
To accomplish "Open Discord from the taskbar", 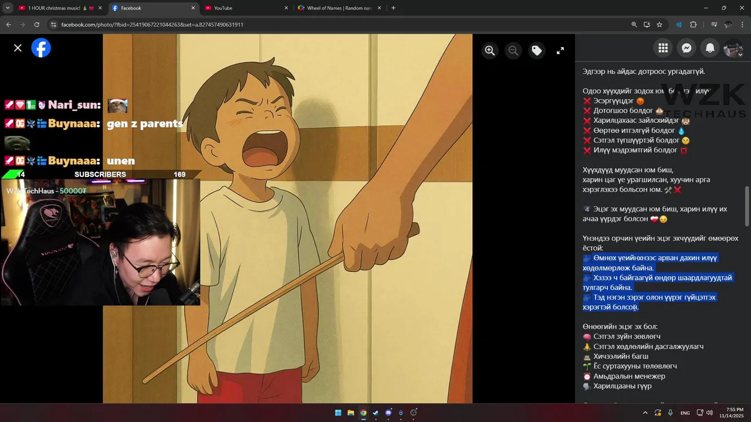I will coord(388,413).
